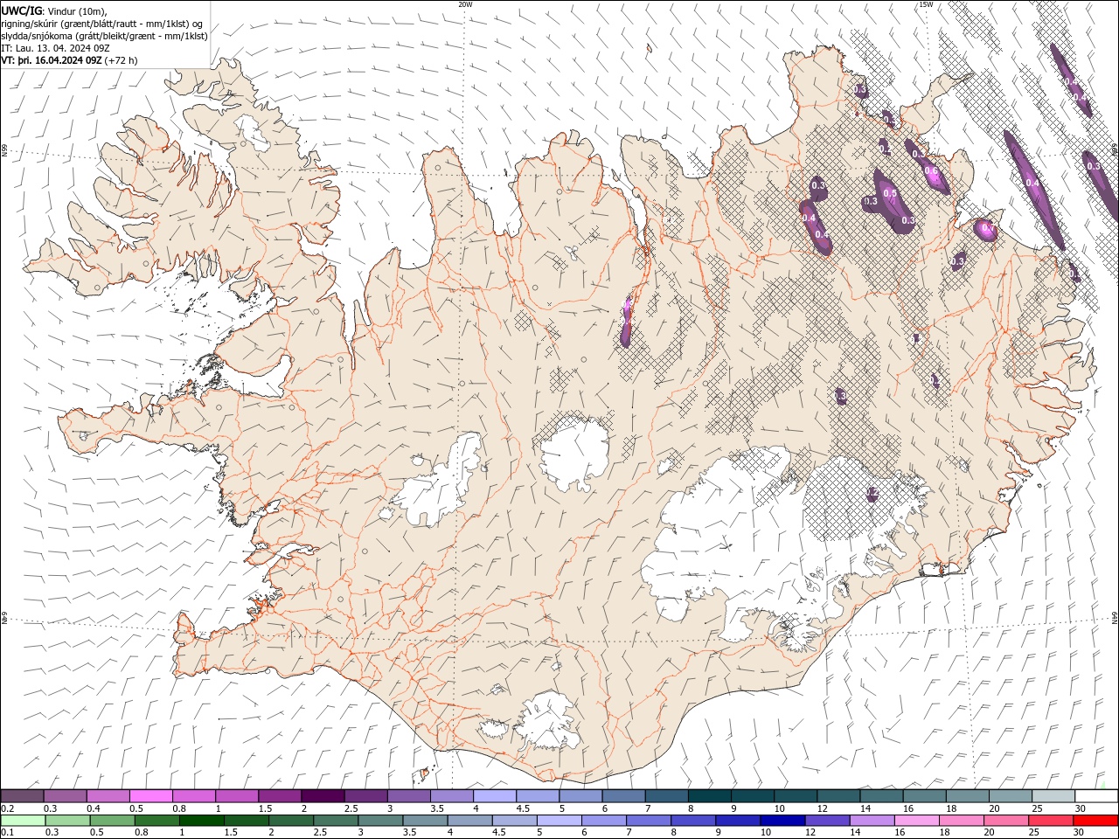Pick the upper-row lavender swatch between 4 and 4.5

coord(495,796)
